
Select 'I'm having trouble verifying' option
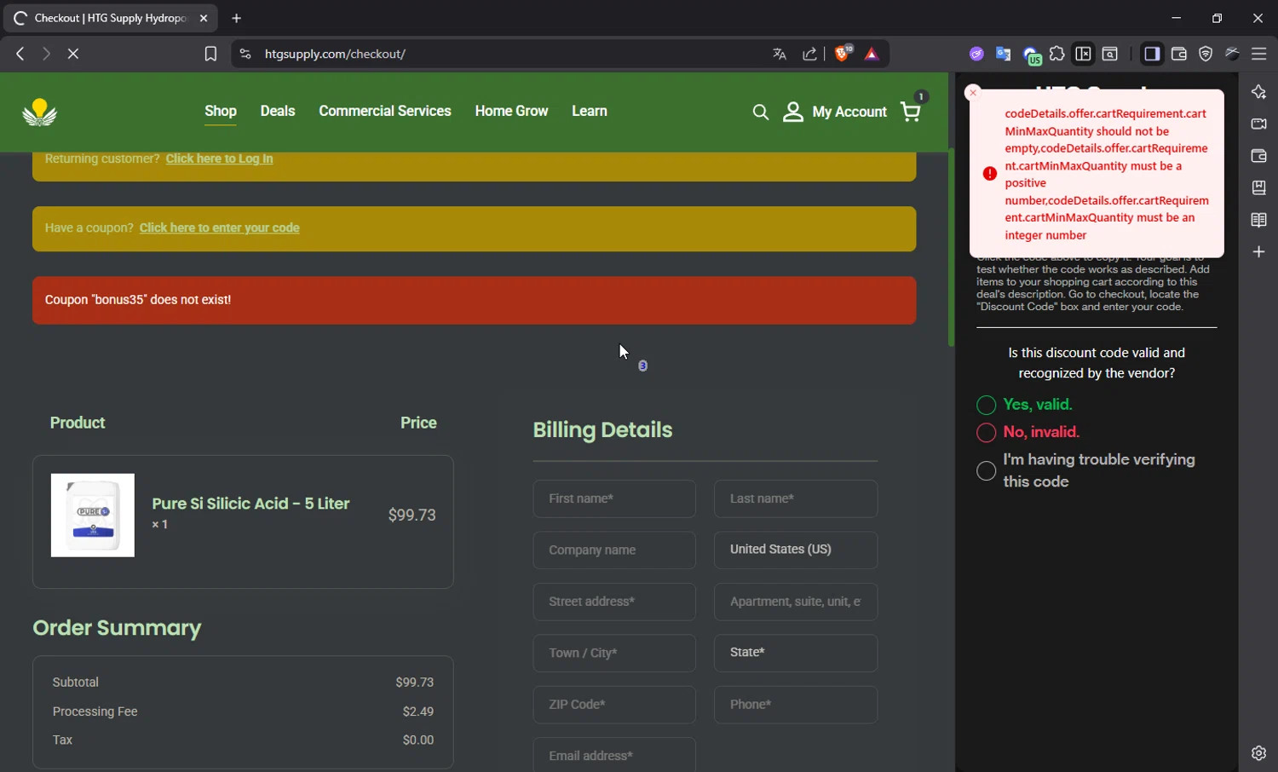click(x=986, y=470)
